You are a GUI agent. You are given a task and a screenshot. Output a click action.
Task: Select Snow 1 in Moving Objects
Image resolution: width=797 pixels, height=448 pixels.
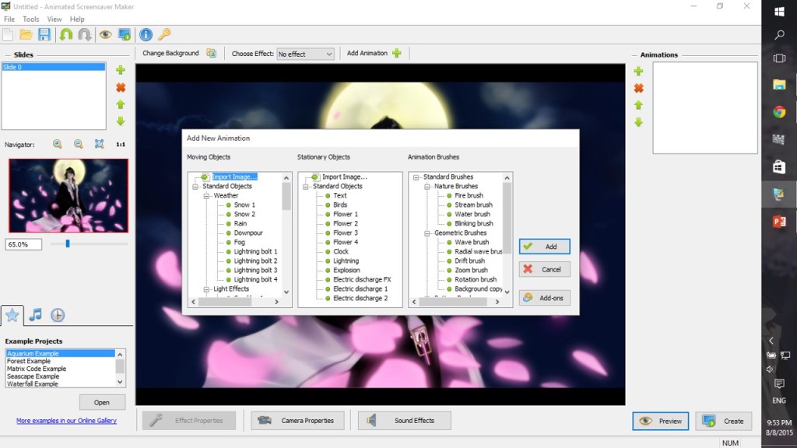tap(244, 205)
